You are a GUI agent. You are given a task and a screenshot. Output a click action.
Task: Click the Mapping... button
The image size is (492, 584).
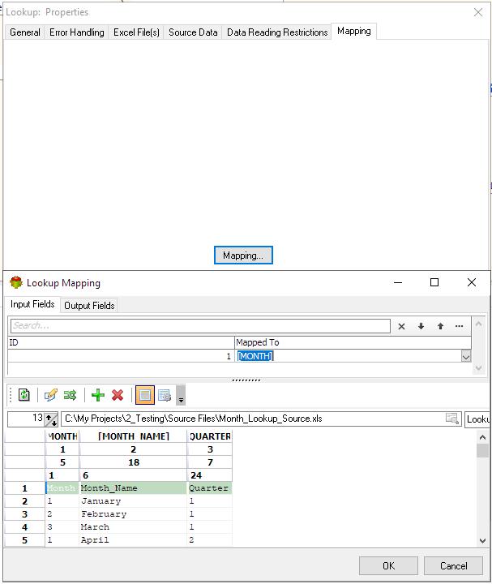(x=243, y=255)
